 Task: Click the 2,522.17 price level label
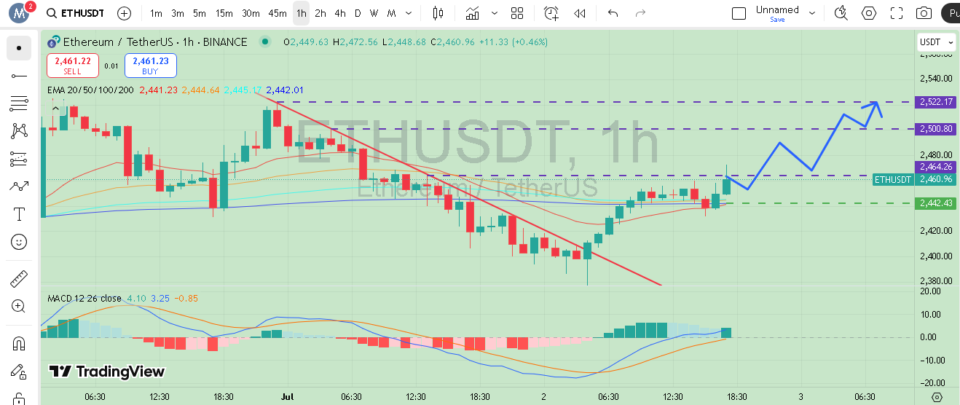click(936, 101)
